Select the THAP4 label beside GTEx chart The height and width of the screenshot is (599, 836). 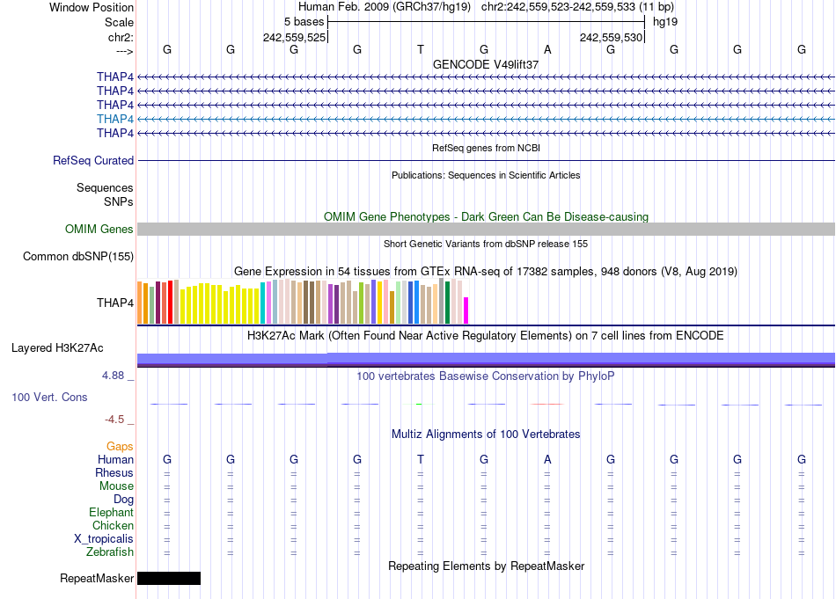(x=115, y=303)
